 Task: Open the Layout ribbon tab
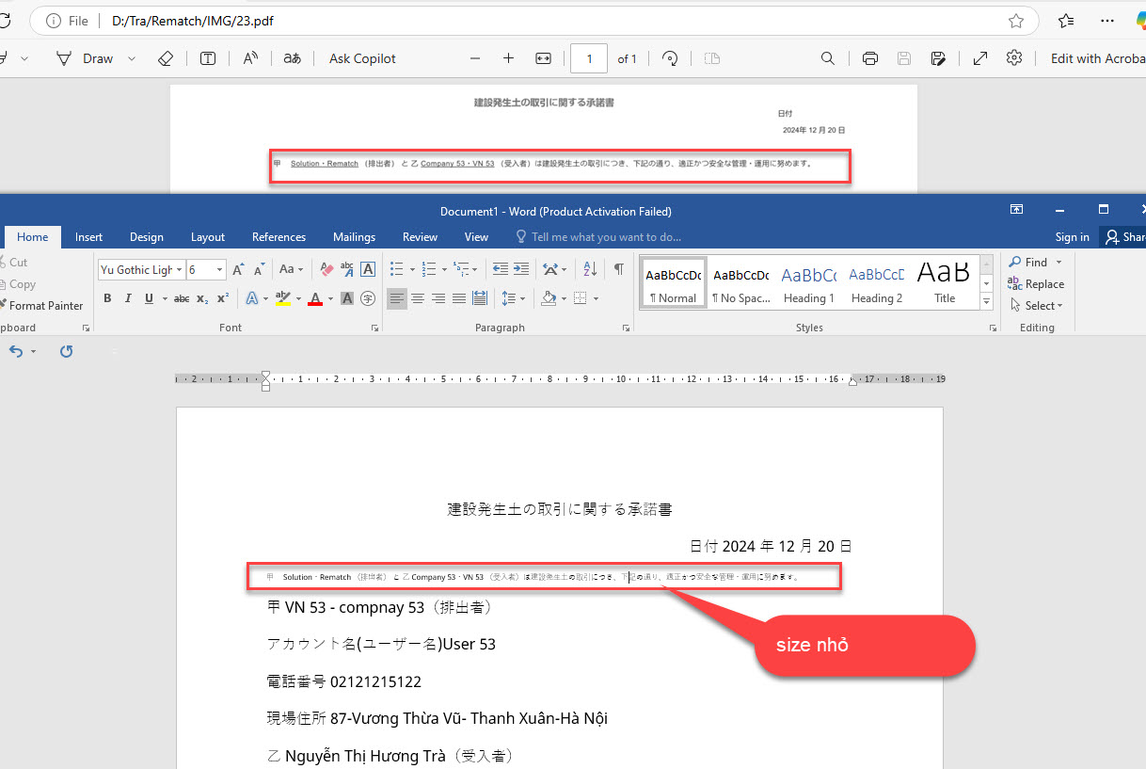208,237
